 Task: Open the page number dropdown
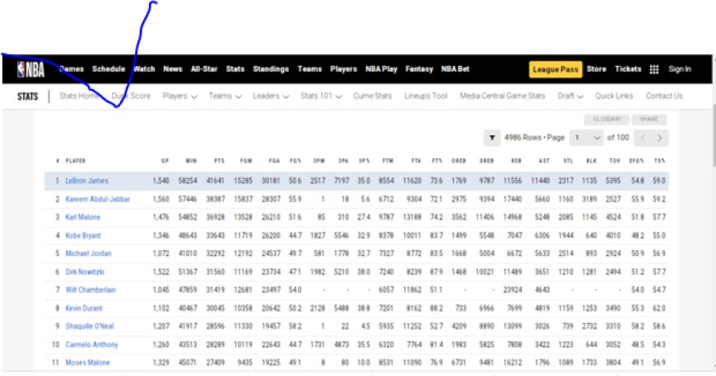tap(588, 137)
